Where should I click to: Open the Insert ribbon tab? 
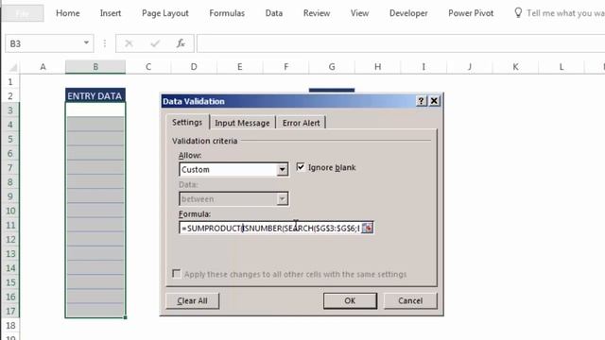click(111, 13)
